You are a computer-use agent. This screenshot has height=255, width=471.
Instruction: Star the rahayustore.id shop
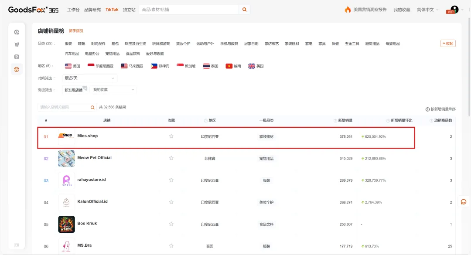point(171,180)
